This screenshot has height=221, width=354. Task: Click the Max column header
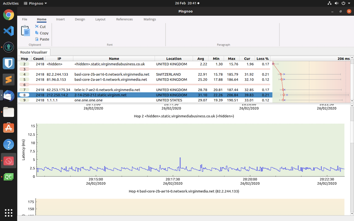[x=231, y=59]
